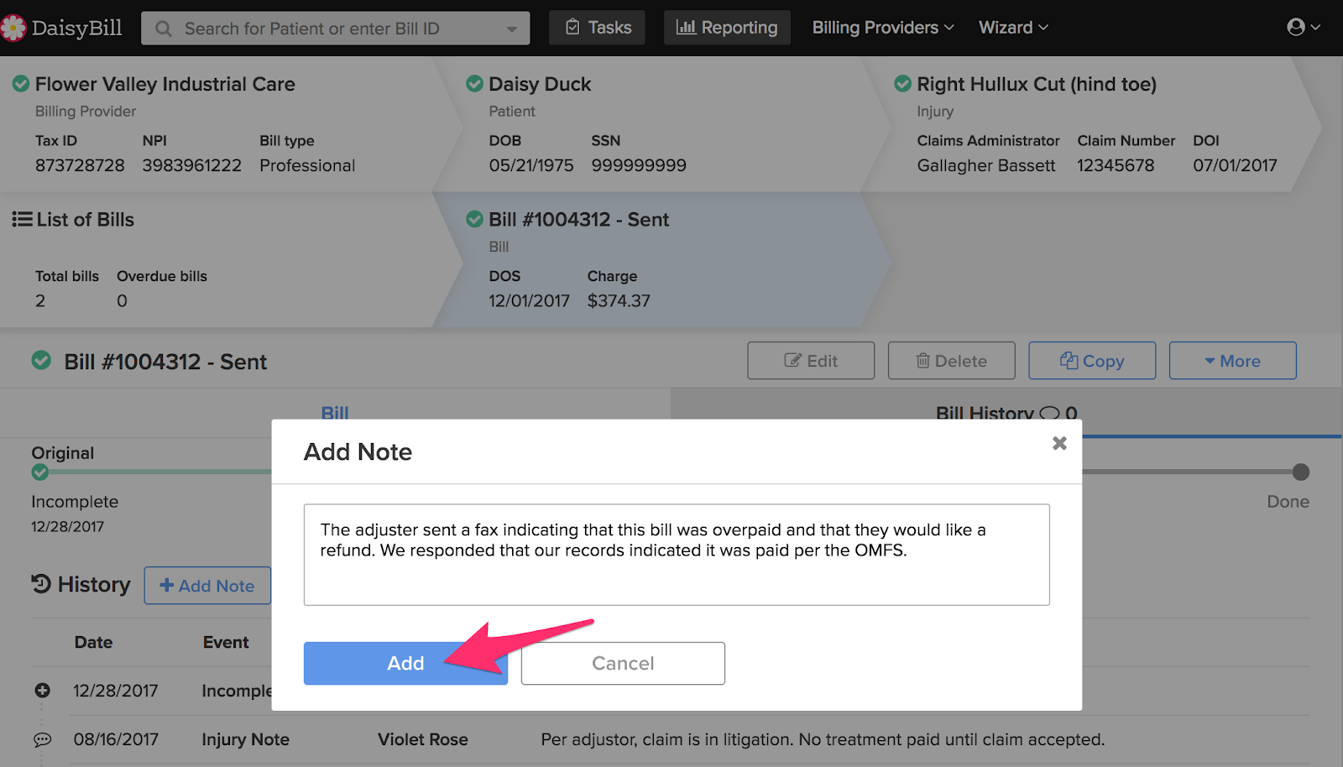
Task: Open Flower Valley Industrial Care billing provider
Action: 165,84
